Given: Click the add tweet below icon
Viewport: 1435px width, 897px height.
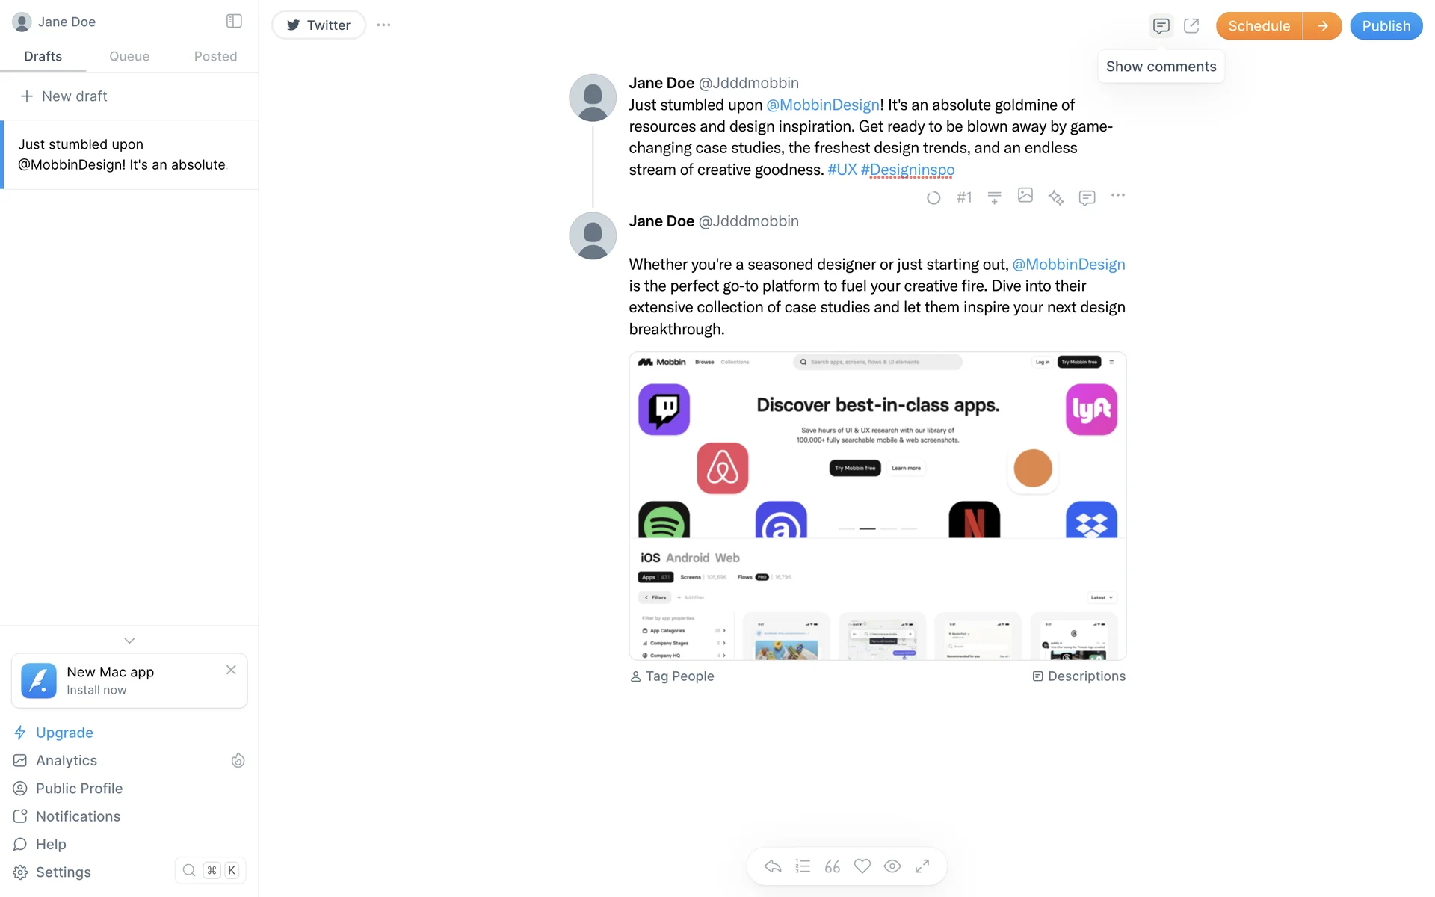Looking at the screenshot, I should coord(994,197).
